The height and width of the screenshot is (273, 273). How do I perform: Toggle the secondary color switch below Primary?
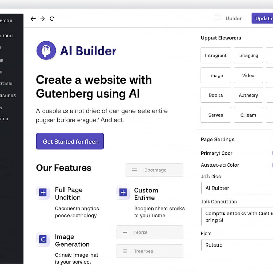click(x=272, y=165)
